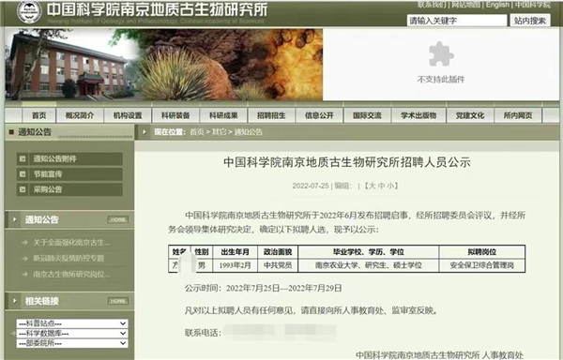Set font size to 中
This screenshot has height=360, width=563.
[x=381, y=186]
